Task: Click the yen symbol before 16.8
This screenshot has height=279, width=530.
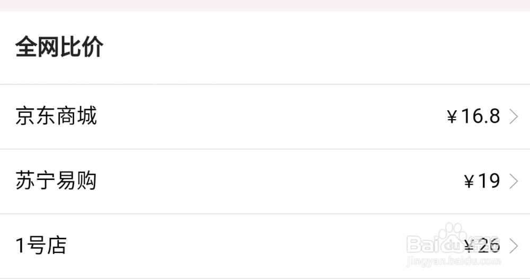Action: pos(452,117)
